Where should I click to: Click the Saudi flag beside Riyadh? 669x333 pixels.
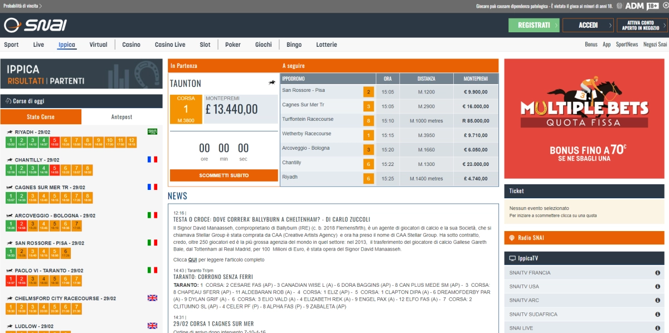(x=152, y=131)
